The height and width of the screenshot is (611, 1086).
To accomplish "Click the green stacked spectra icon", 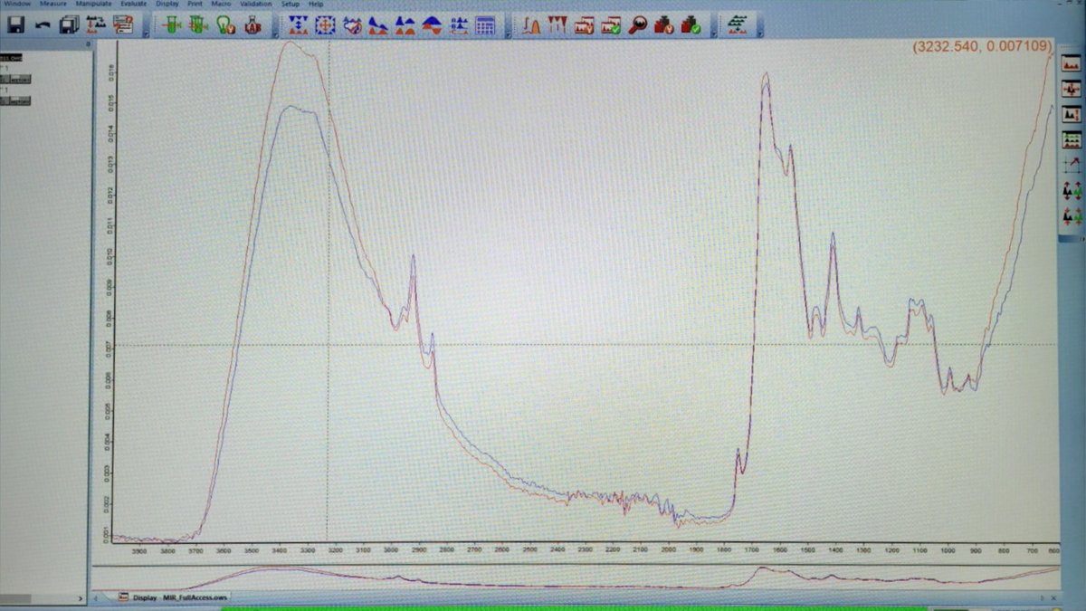I will pyautogui.click(x=738, y=25).
